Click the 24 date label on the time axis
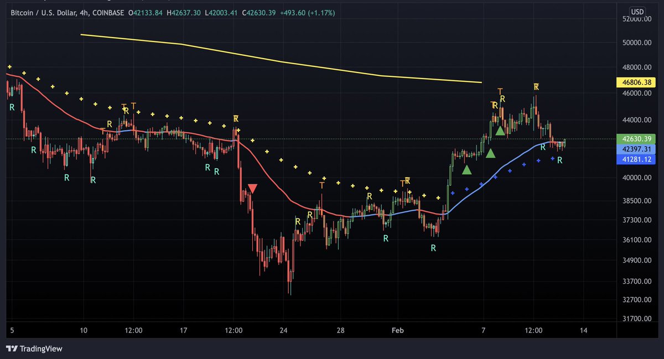The width and height of the screenshot is (664, 359). [283, 330]
